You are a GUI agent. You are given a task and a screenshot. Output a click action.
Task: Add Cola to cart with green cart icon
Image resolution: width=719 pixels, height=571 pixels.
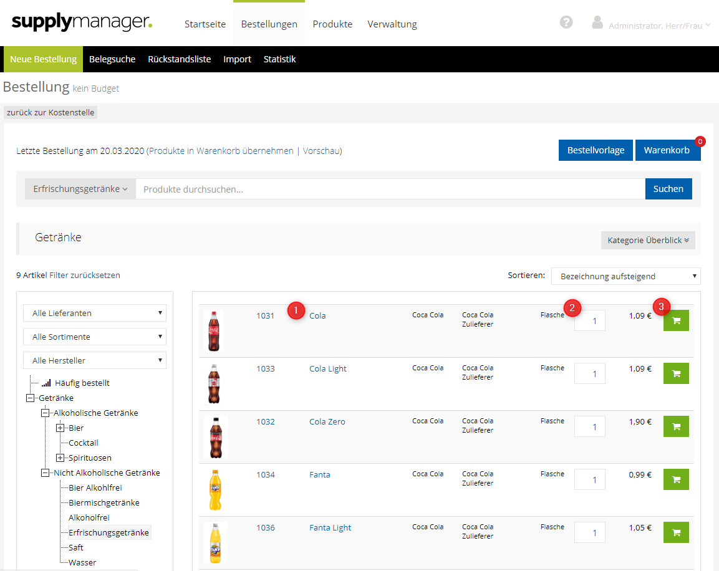(x=676, y=320)
